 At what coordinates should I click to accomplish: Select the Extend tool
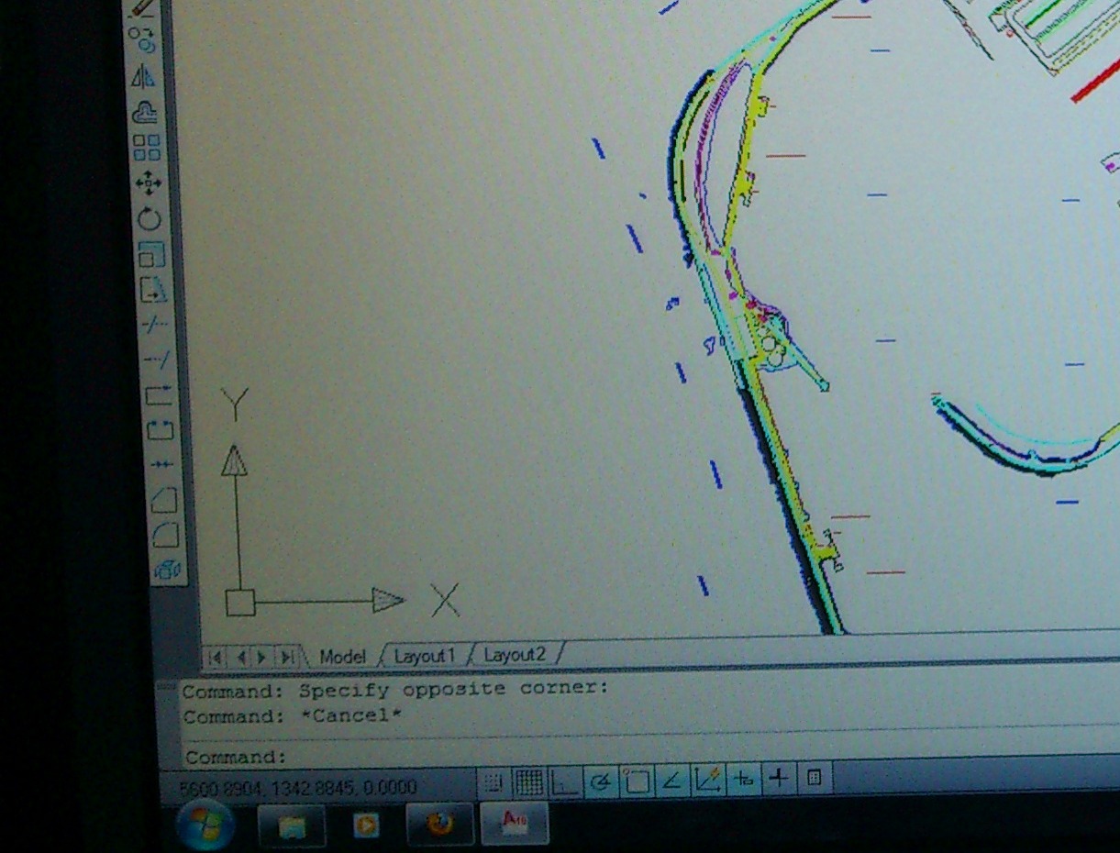156,360
